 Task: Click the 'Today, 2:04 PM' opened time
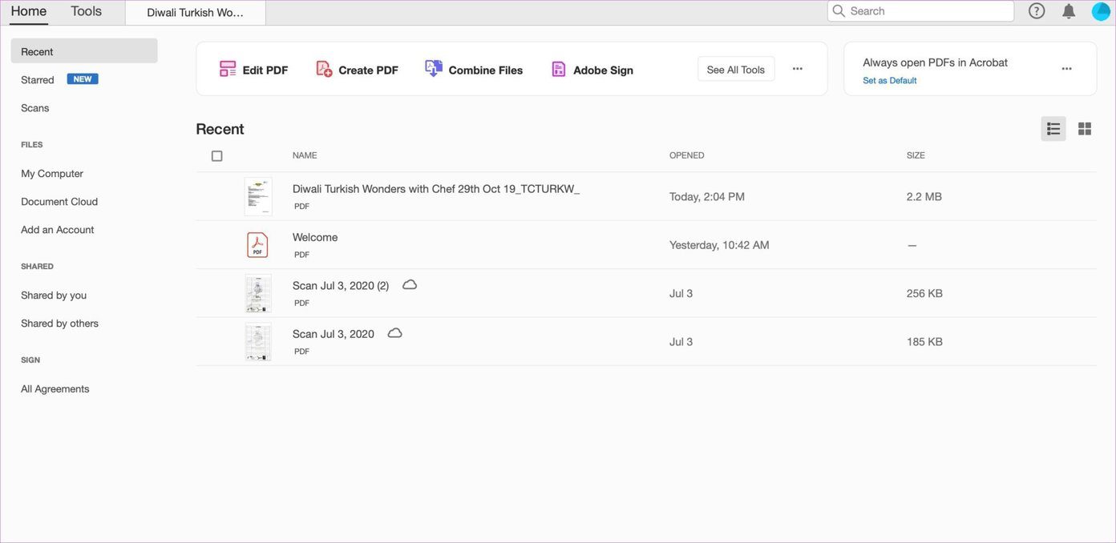(707, 197)
